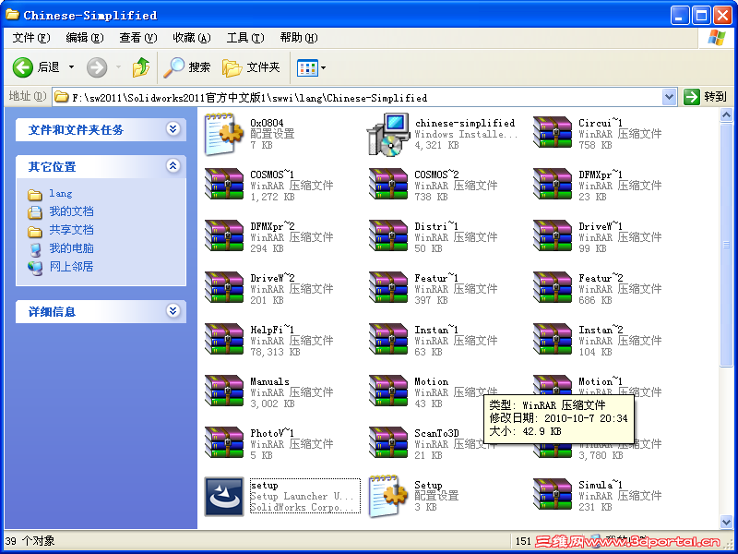Select the DFMXpr~2 archive icon
This screenshot has width=738, height=554.
(224, 236)
